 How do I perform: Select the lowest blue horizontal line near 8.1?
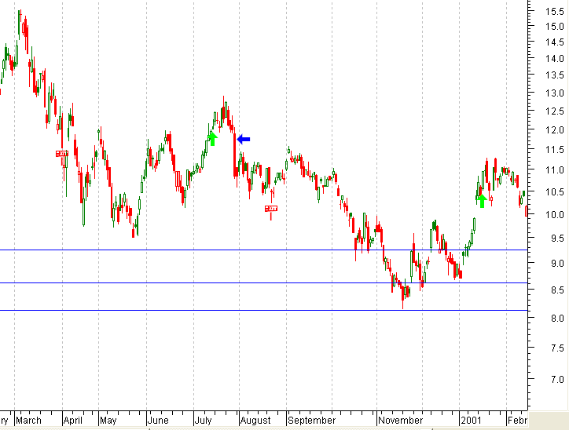(263, 311)
